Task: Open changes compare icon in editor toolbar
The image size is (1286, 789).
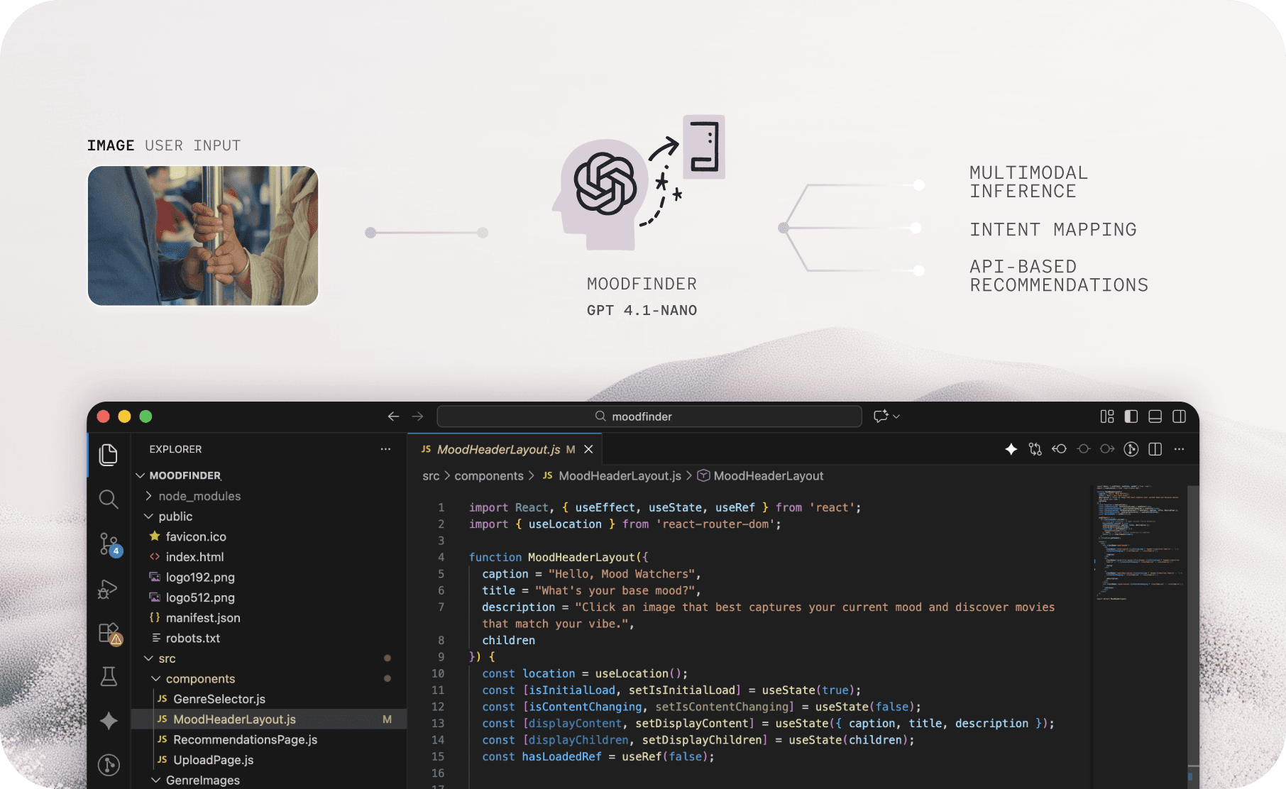Action: coord(1035,449)
